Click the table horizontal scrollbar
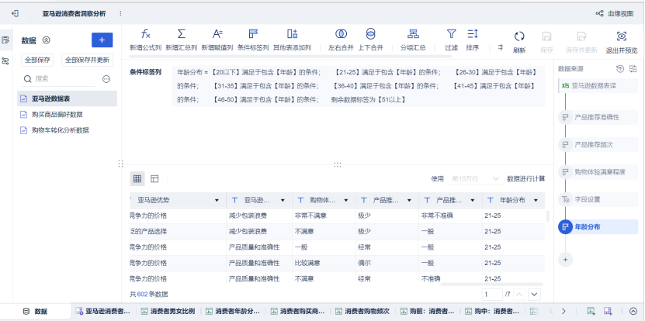This screenshot has height=321, width=645. tap(491, 284)
